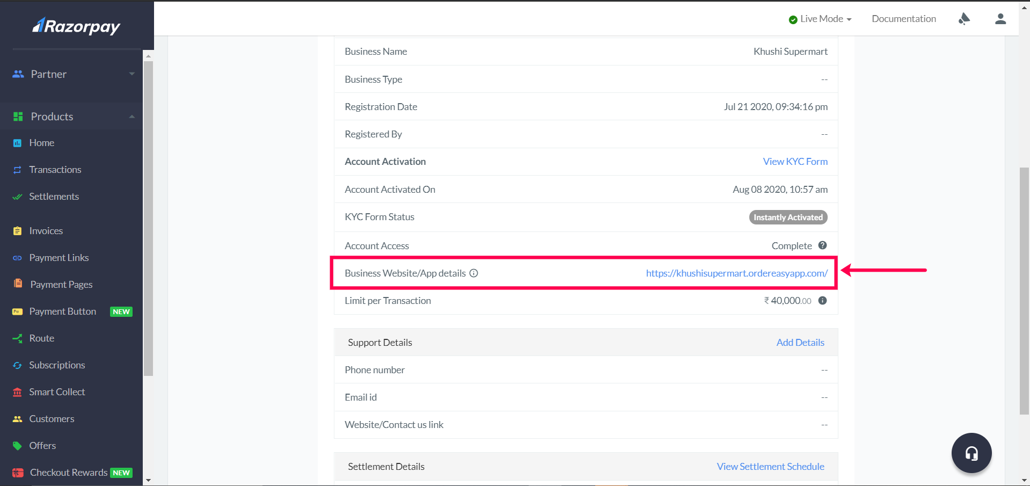The height and width of the screenshot is (486, 1030).
Task: Click View Settlement Schedule link
Action: pyautogui.click(x=770, y=467)
